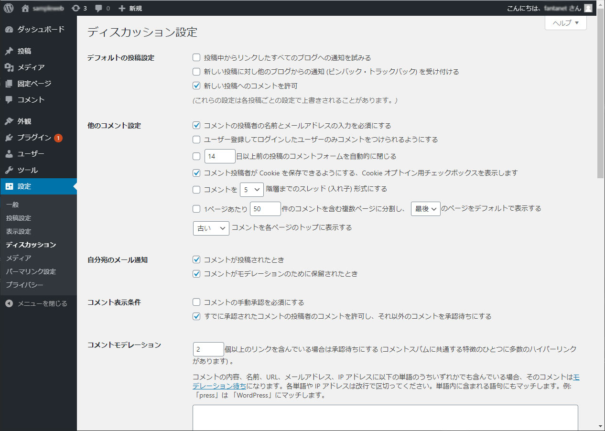
Task: Toggle previously approved author checkbox
Action: (x=196, y=316)
